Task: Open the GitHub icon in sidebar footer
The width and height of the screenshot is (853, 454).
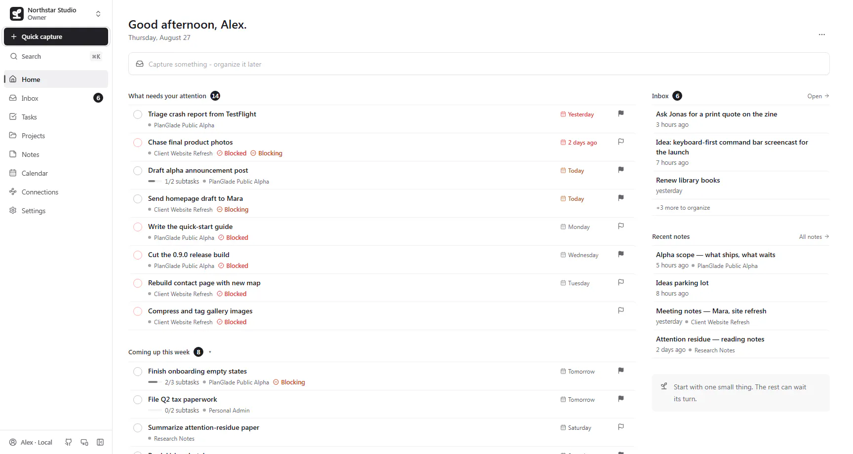Action: tap(69, 442)
